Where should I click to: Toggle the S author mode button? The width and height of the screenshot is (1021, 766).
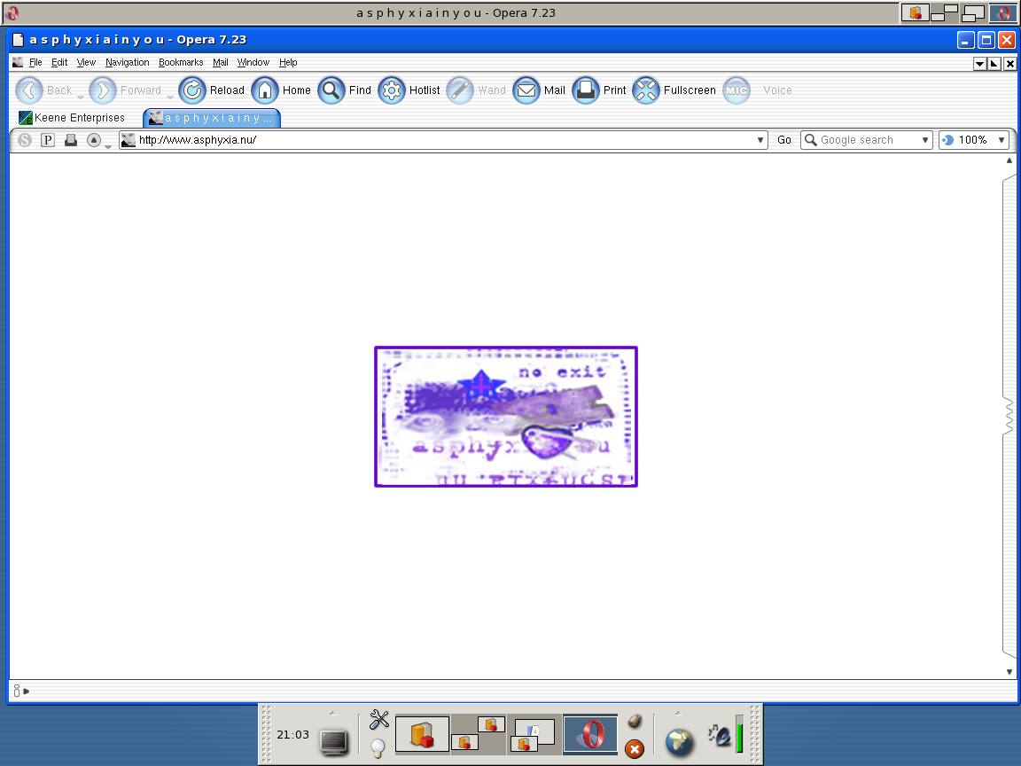[x=25, y=140]
